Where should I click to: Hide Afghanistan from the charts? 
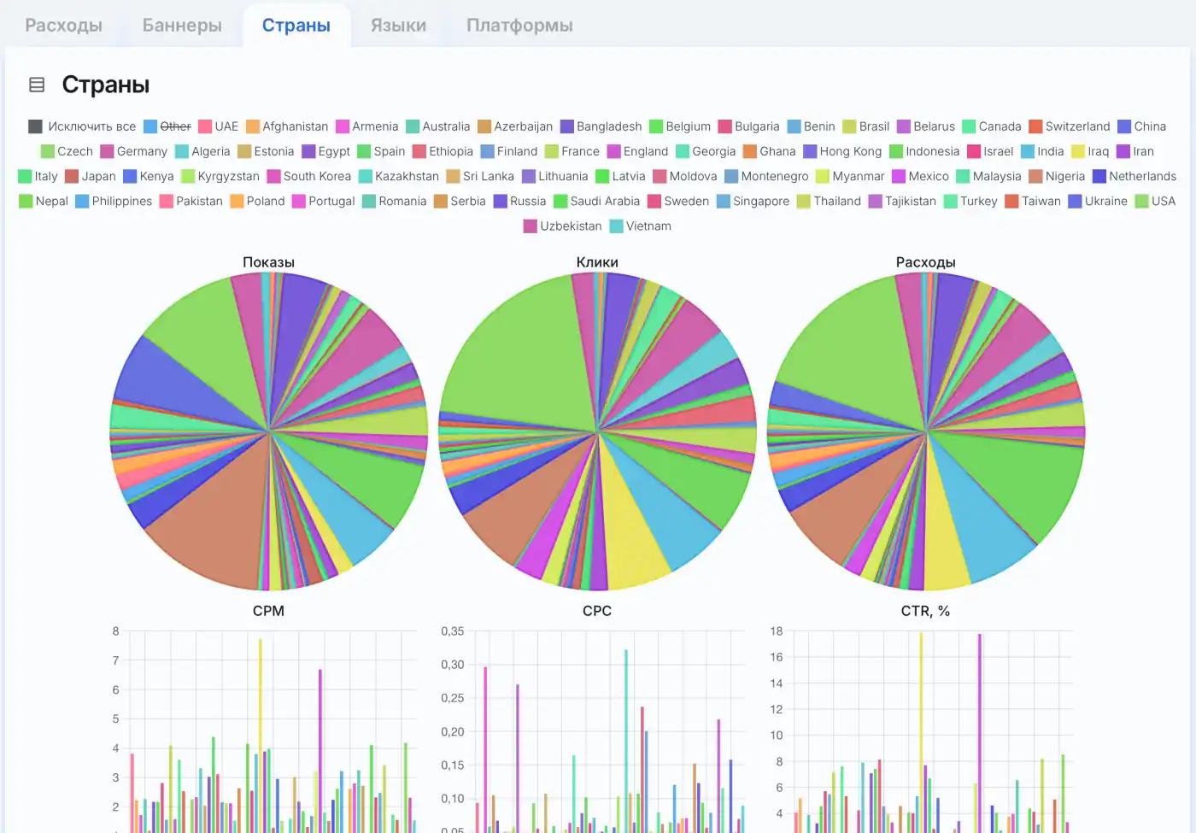(x=287, y=126)
